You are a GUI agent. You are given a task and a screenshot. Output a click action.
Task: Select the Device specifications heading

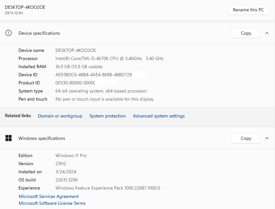pos(39,33)
